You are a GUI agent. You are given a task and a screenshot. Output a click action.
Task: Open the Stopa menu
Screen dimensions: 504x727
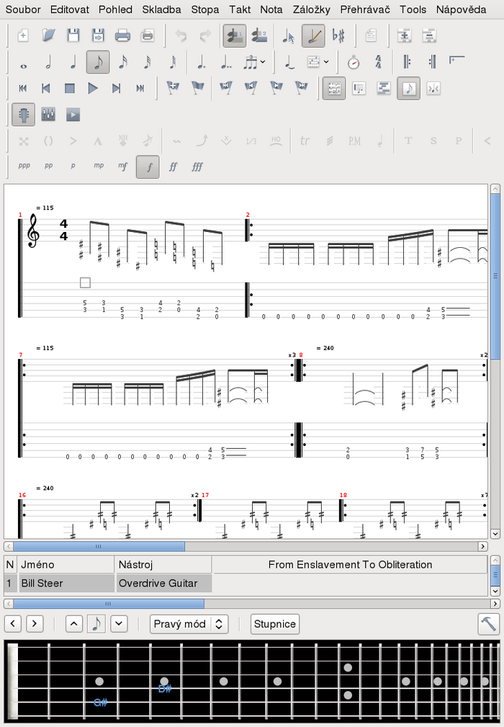coord(204,9)
